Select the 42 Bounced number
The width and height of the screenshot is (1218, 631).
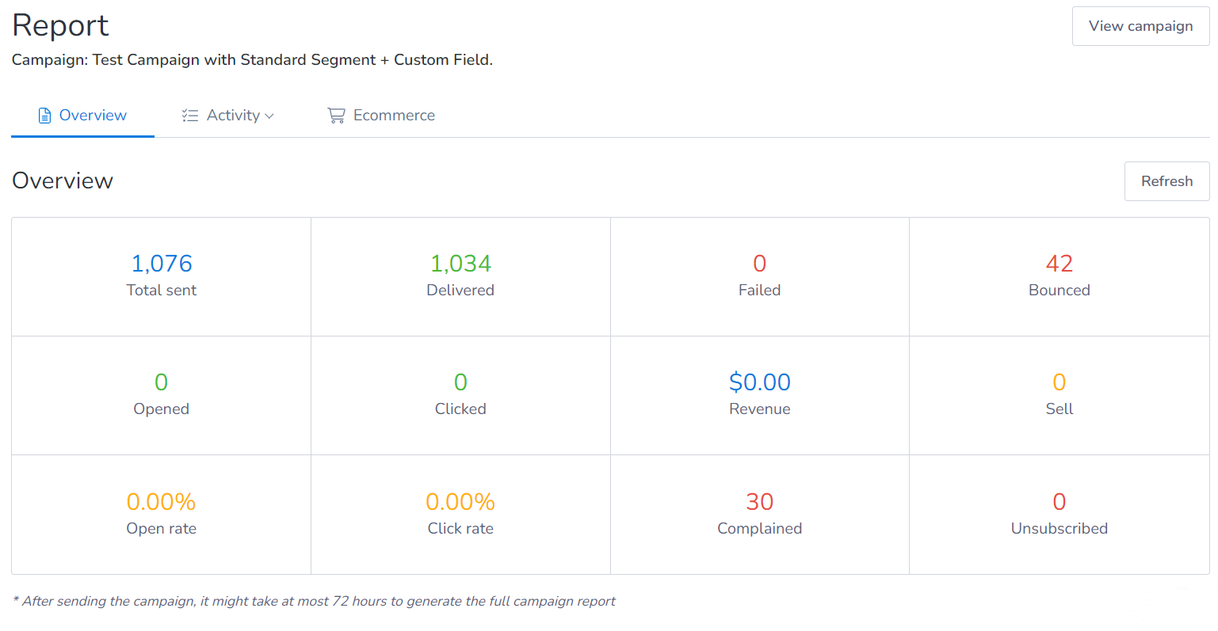click(x=1059, y=264)
